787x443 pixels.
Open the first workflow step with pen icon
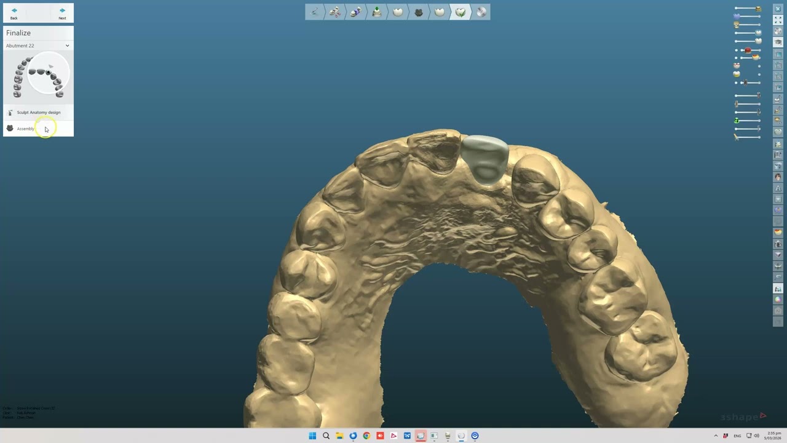[315, 12]
